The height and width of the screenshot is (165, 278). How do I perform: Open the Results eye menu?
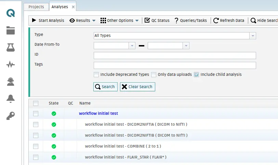pyautogui.click(x=80, y=20)
